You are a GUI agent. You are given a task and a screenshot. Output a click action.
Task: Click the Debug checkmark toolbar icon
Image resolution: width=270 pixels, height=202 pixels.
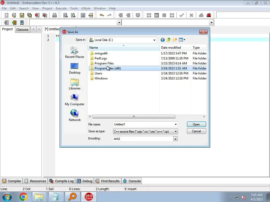click(x=181, y=15)
